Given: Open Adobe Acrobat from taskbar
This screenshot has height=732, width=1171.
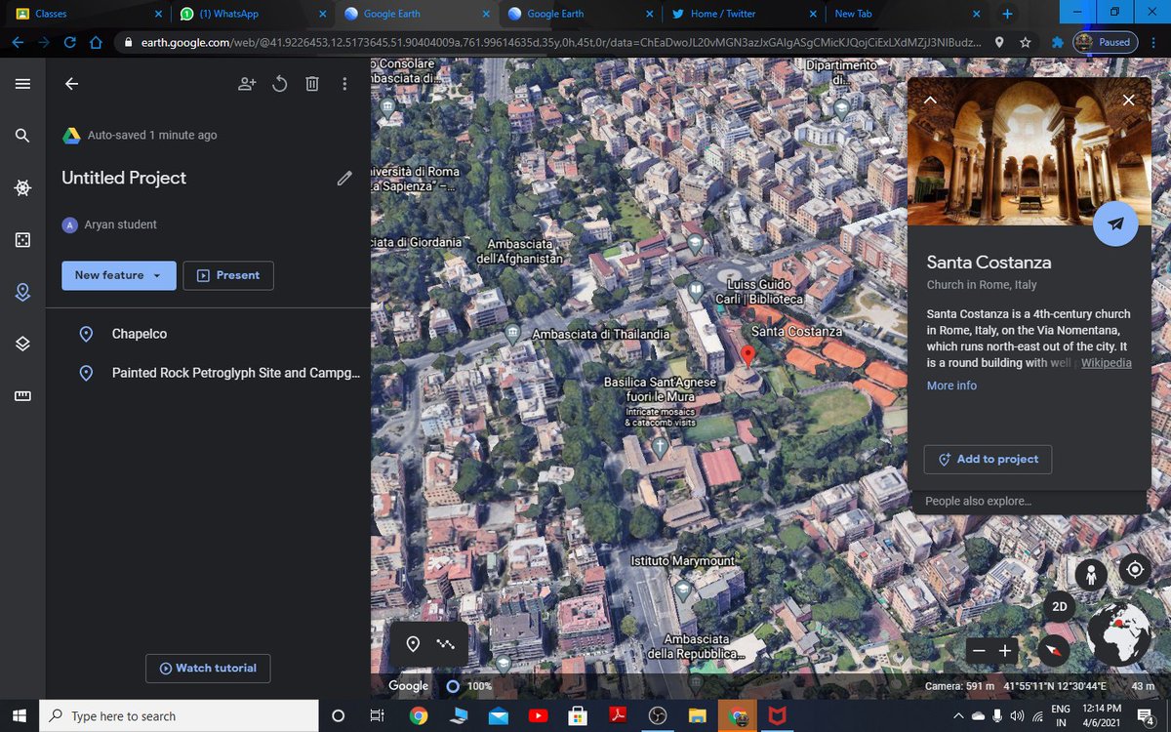Looking at the screenshot, I should click(618, 715).
